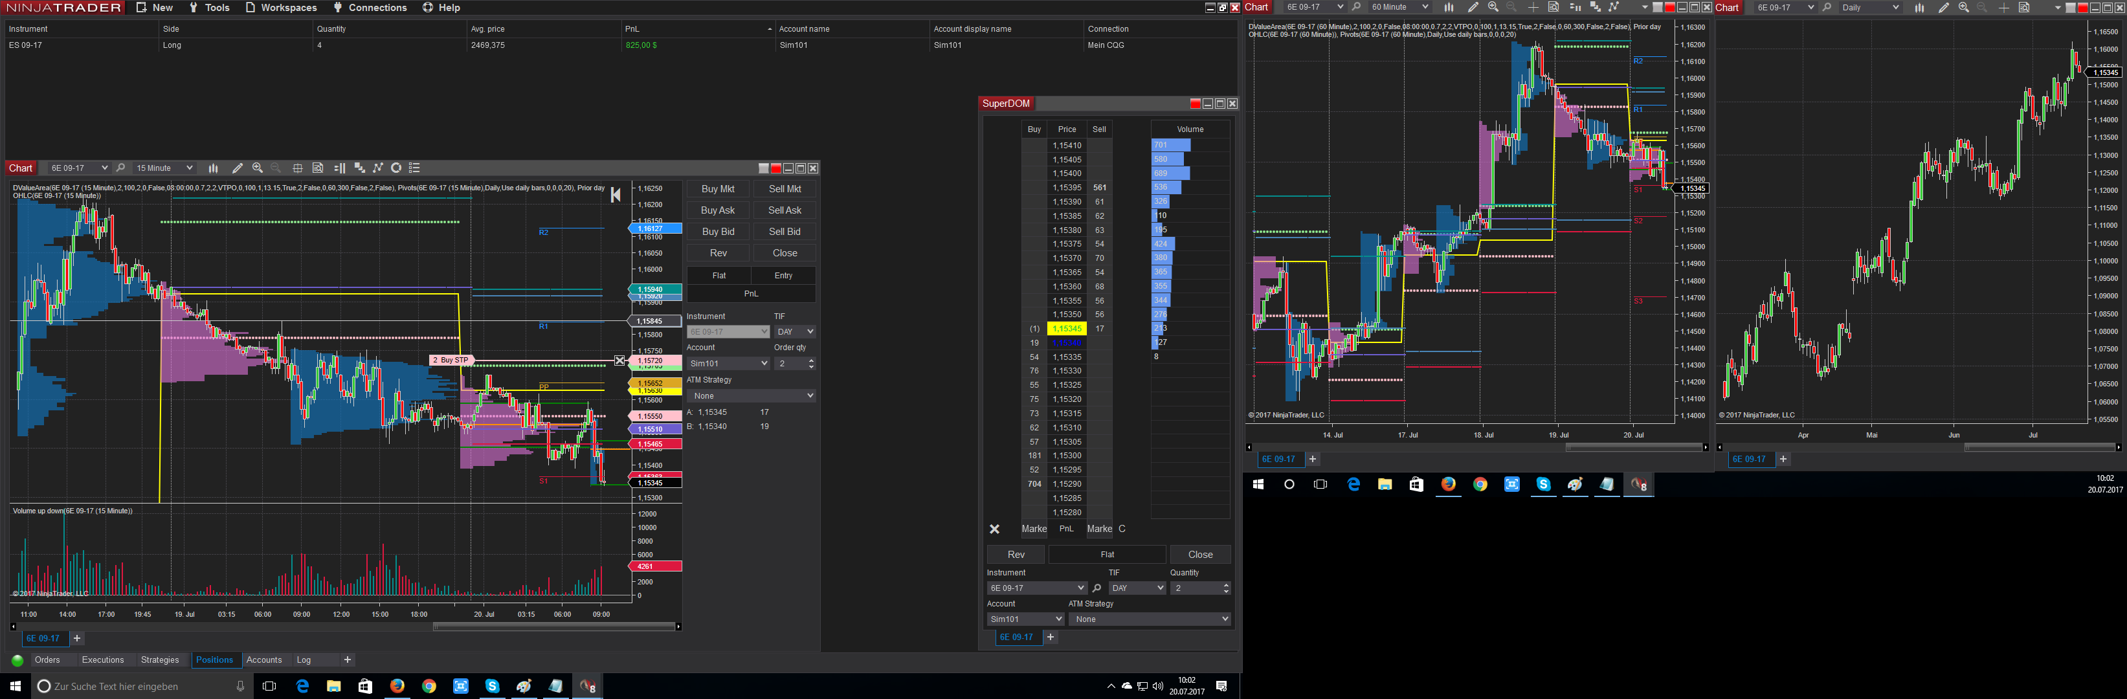The image size is (2127, 699).
Task: Click Close button in SuperDOM
Action: 1199,555
